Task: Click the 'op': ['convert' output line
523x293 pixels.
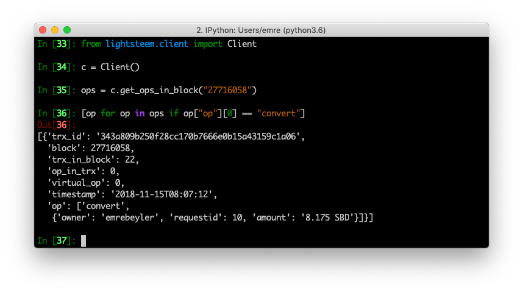Action: pyautogui.click(x=88, y=206)
